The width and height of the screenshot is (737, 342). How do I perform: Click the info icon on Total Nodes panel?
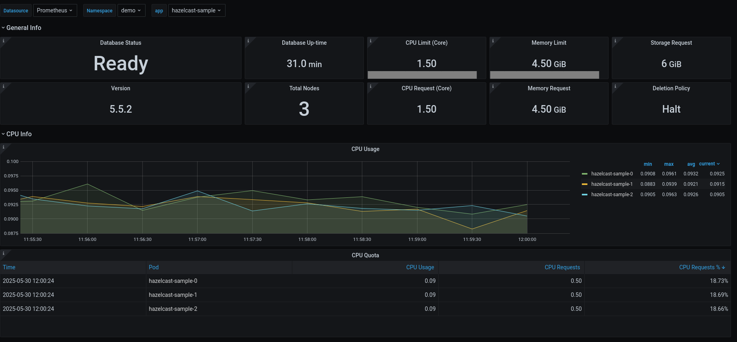248,86
